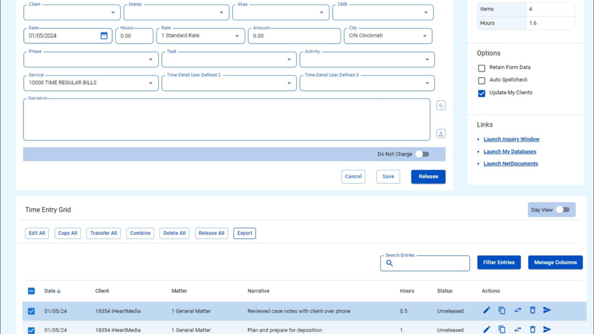Open the Service dropdown for TIME REGULAR BILLS
594x334 pixels.
150,83
